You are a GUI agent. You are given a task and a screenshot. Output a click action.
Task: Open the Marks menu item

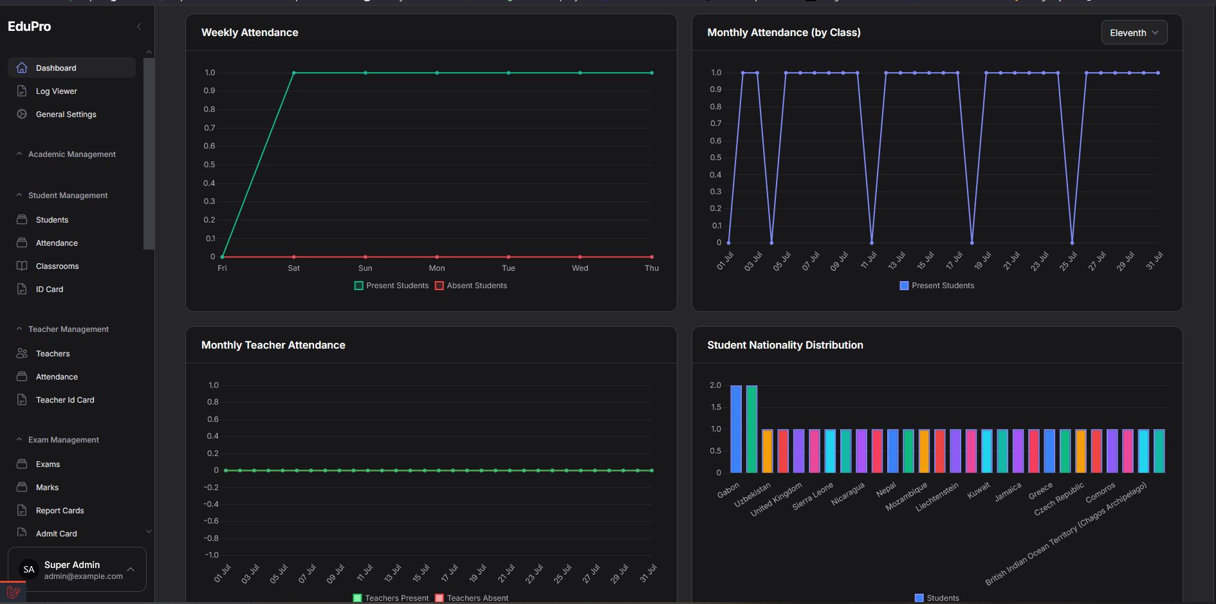[47, 487]
